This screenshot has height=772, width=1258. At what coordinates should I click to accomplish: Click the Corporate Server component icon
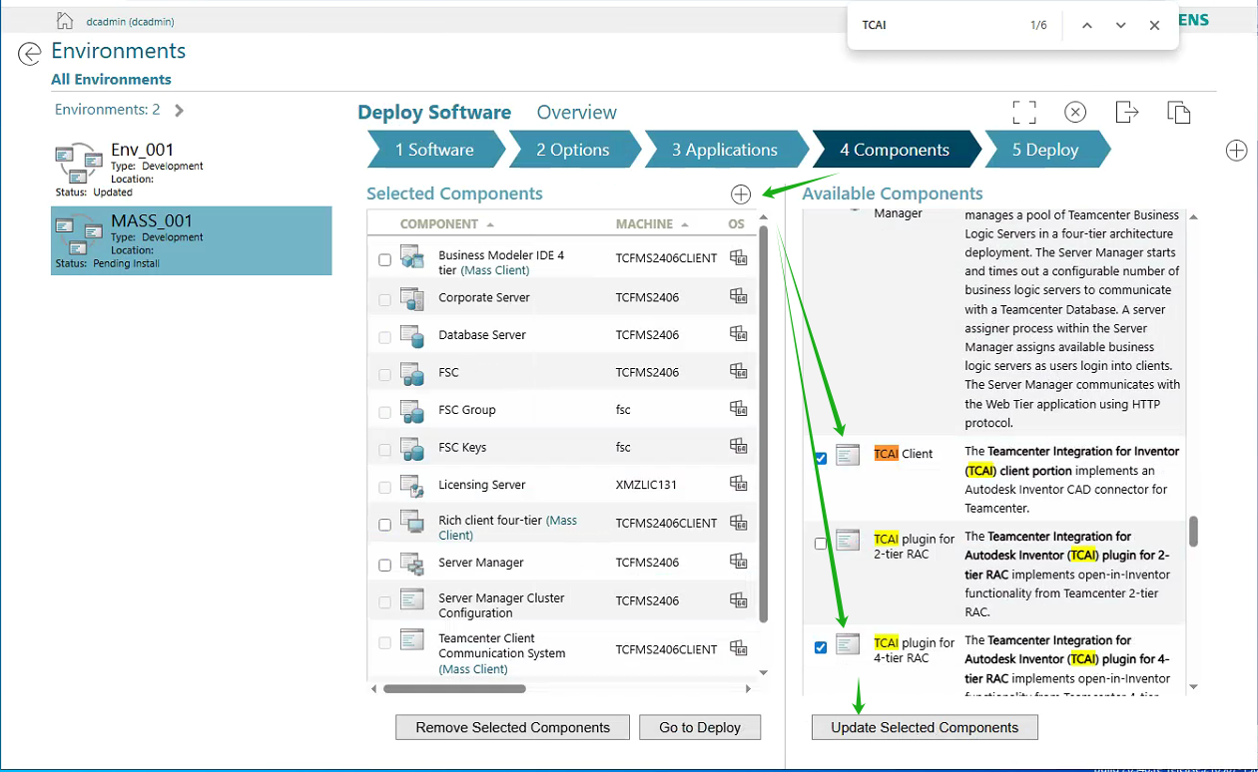tap(412, 297)
